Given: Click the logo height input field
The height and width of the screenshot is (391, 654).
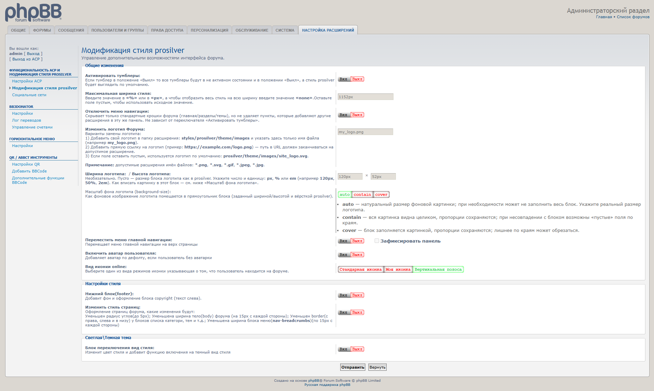Looking at the screenshot, I should [x=383, y=177].
